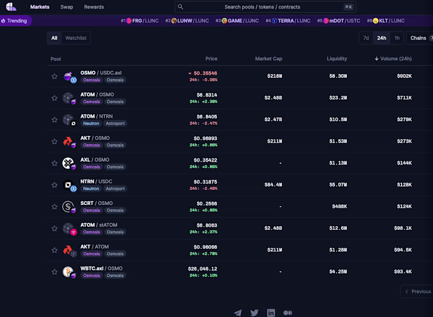433x317 pixels.
Task: Select the 7d timeframe option
Action: click(x=366, y=38)
